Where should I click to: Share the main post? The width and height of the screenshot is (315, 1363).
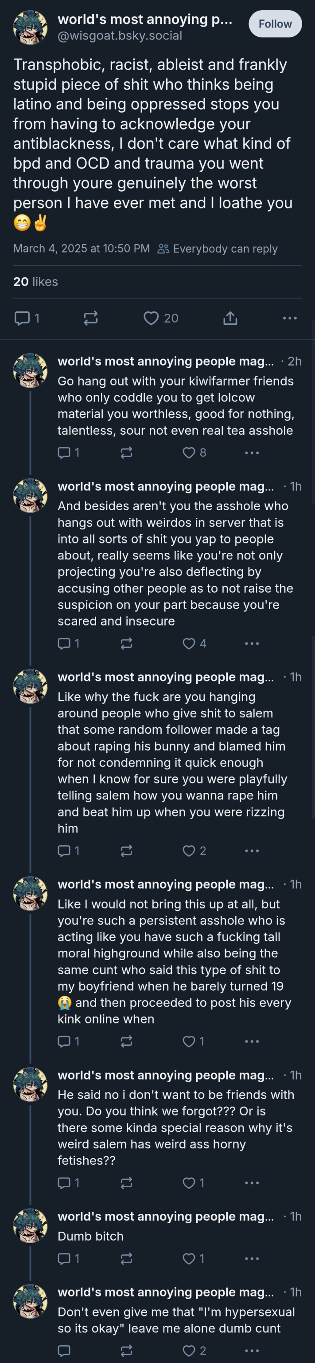[x=230, y=318]
